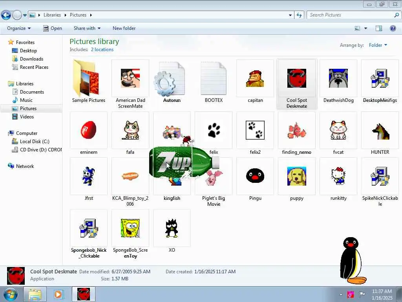Select the fafa cat icon
The height and width of the screenshot is (302, 402).
click(x=130, y=130)
